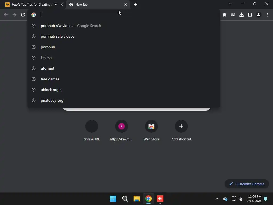Switch to Foxx's Top Tips tab
This screenshot has width=273, height=205.
(x=33, y=5)
